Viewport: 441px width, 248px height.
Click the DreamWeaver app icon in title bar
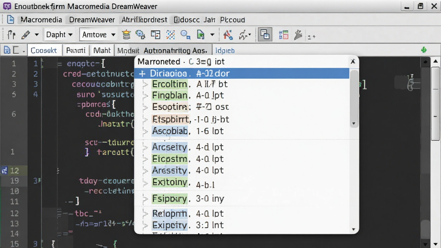click(7, 6)
